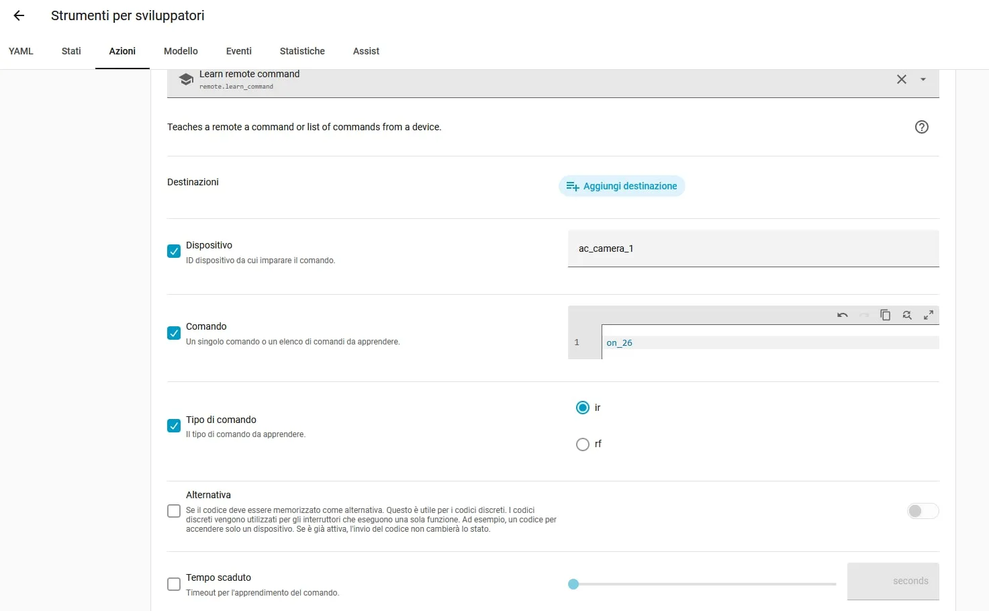This screenshot has height=611, width=989.
Task: Switch to the YAML tab
Action: (21, 51)
